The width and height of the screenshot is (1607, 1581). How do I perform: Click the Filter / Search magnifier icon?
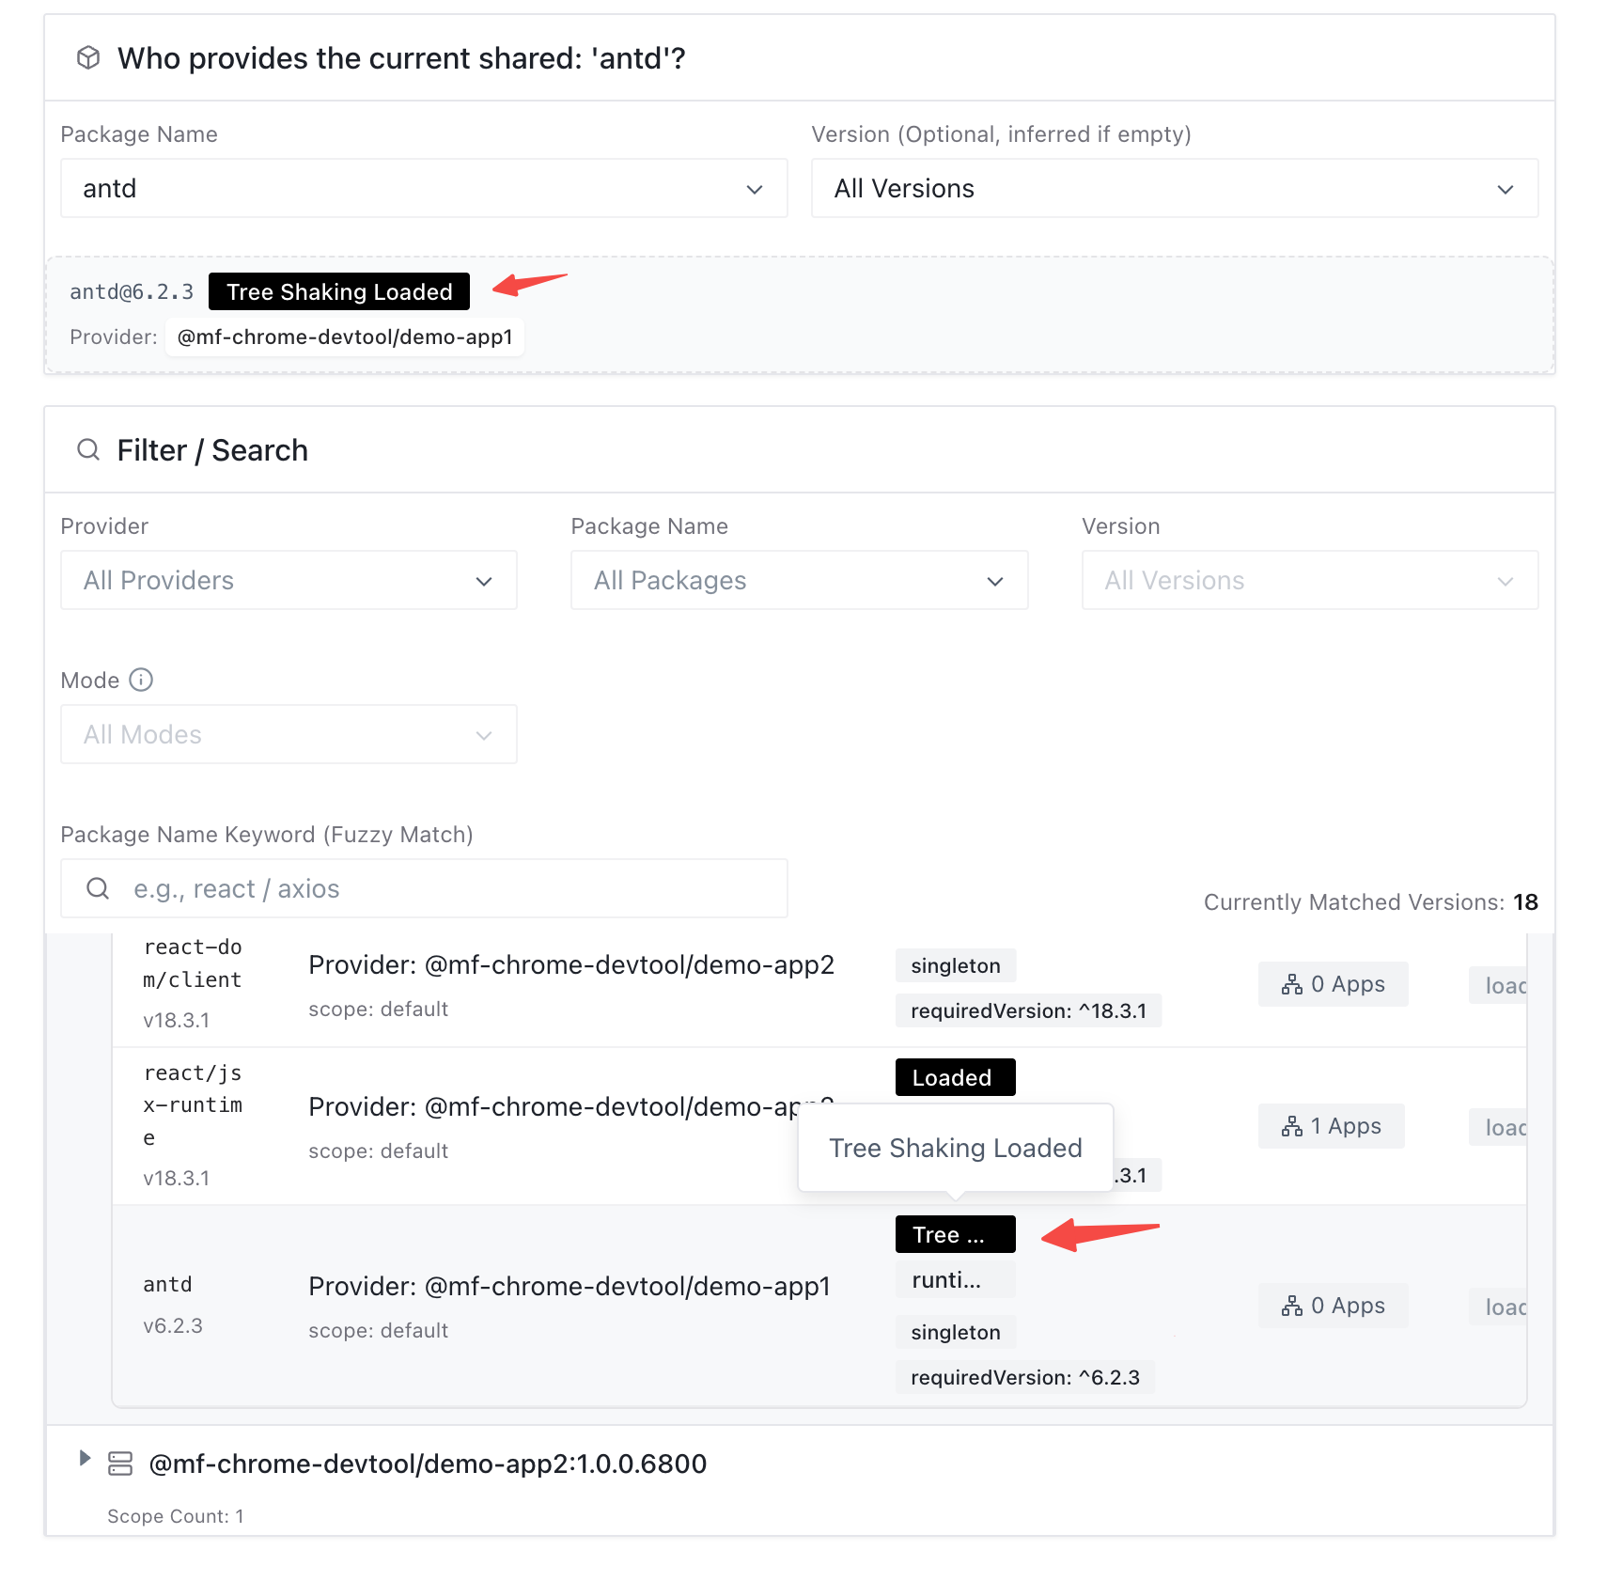[88, 450]
